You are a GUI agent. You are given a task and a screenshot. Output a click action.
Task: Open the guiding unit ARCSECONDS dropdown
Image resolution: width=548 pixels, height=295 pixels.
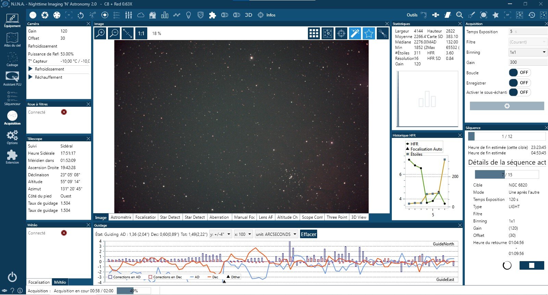tap(276, 234)
